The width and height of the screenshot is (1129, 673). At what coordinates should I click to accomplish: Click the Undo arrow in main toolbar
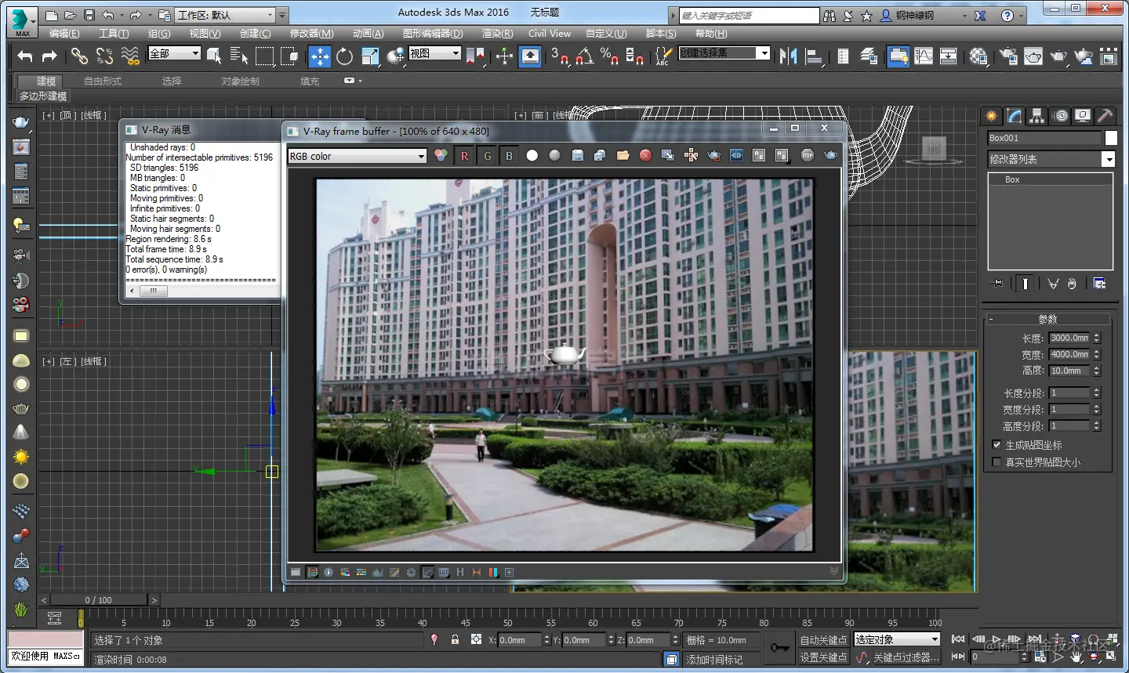point(25,56)
